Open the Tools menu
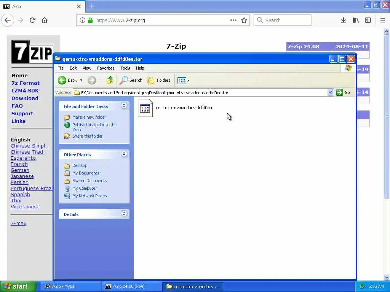This screenshot has width=390, height=292. [x=125, y=68]
